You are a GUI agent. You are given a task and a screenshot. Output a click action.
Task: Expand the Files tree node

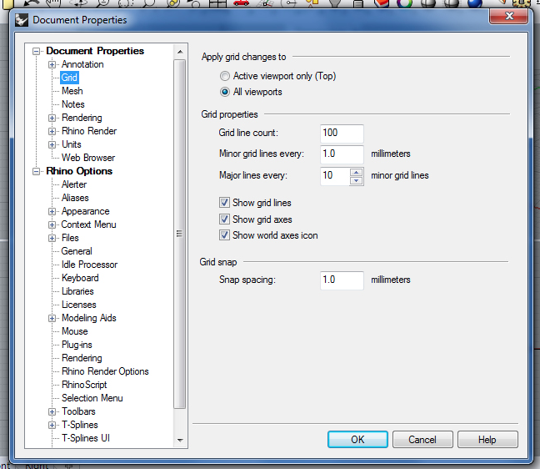pyautogui.click(x=52, y=239)
